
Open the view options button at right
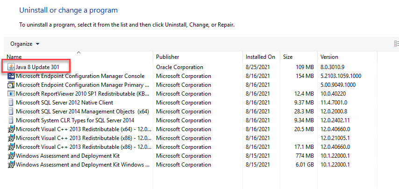click(x=396, y=44)
